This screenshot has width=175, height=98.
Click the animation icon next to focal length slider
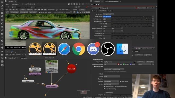click(153, 17)
